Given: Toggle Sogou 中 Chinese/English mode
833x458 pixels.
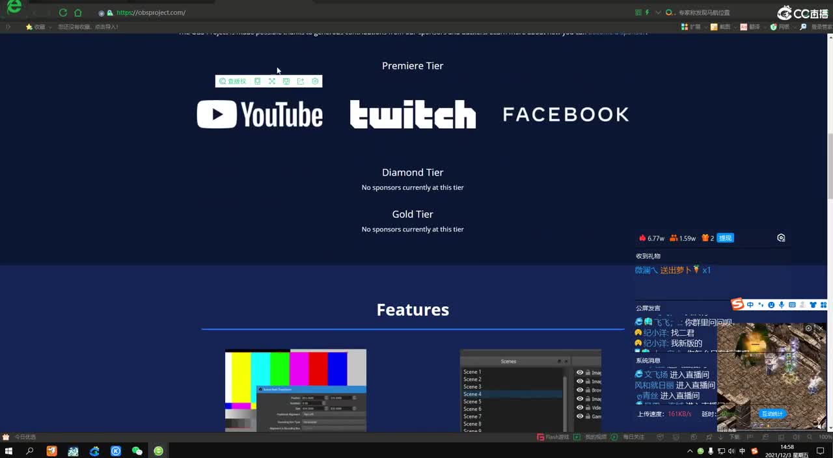Looking at the screenshot, I should pyautogui.click(x=750, y=304).
